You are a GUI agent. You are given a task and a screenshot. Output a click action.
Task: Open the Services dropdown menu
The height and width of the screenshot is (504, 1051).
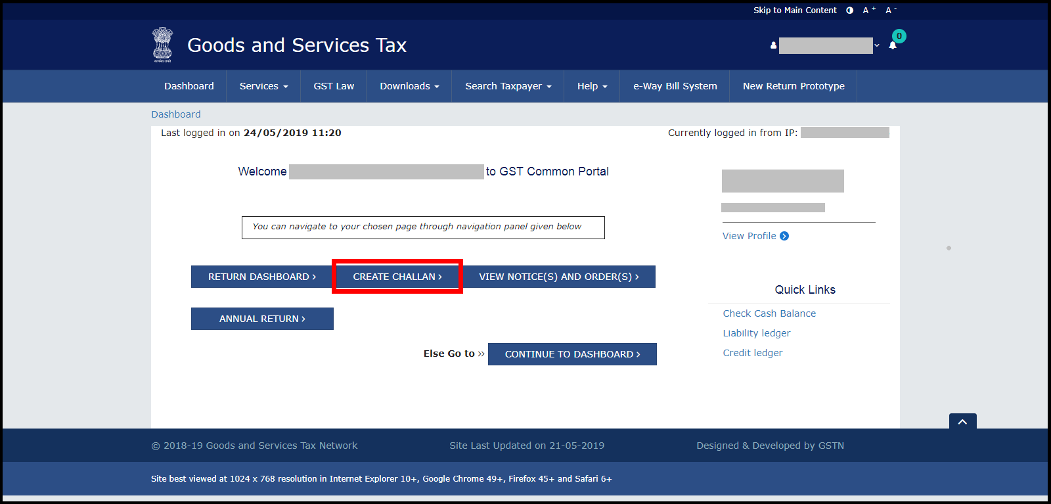click(x=263, y=86)
